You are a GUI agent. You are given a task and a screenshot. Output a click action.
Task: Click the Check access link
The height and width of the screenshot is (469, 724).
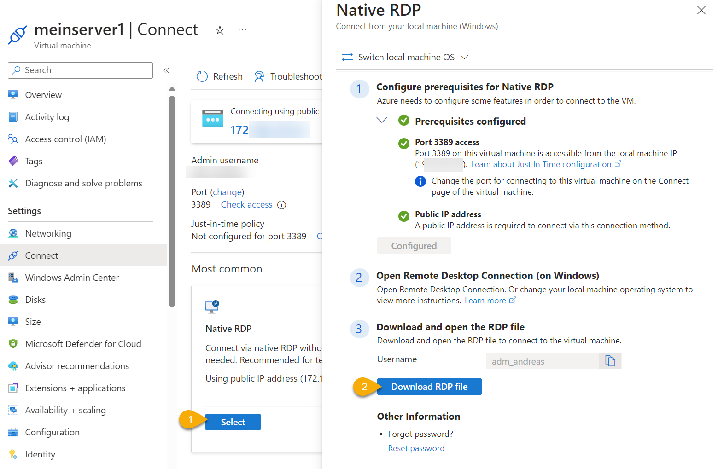click(246, 205)
